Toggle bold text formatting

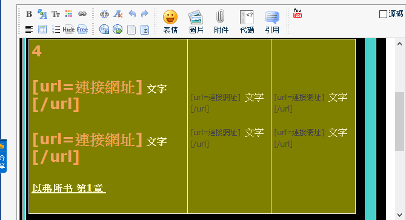pyautogui.click(x=29, y=14)
